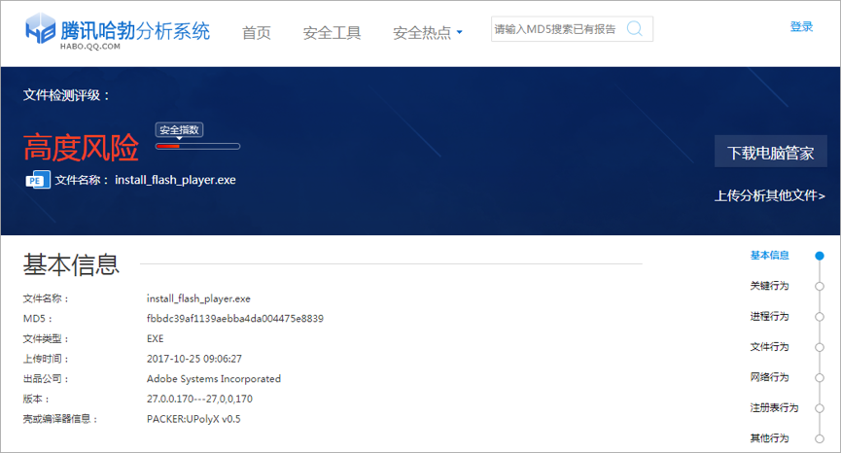
Task: Click the PACKER:UPolyX v0.5 value
Action: pyautogui.click(x=193, y=419)
